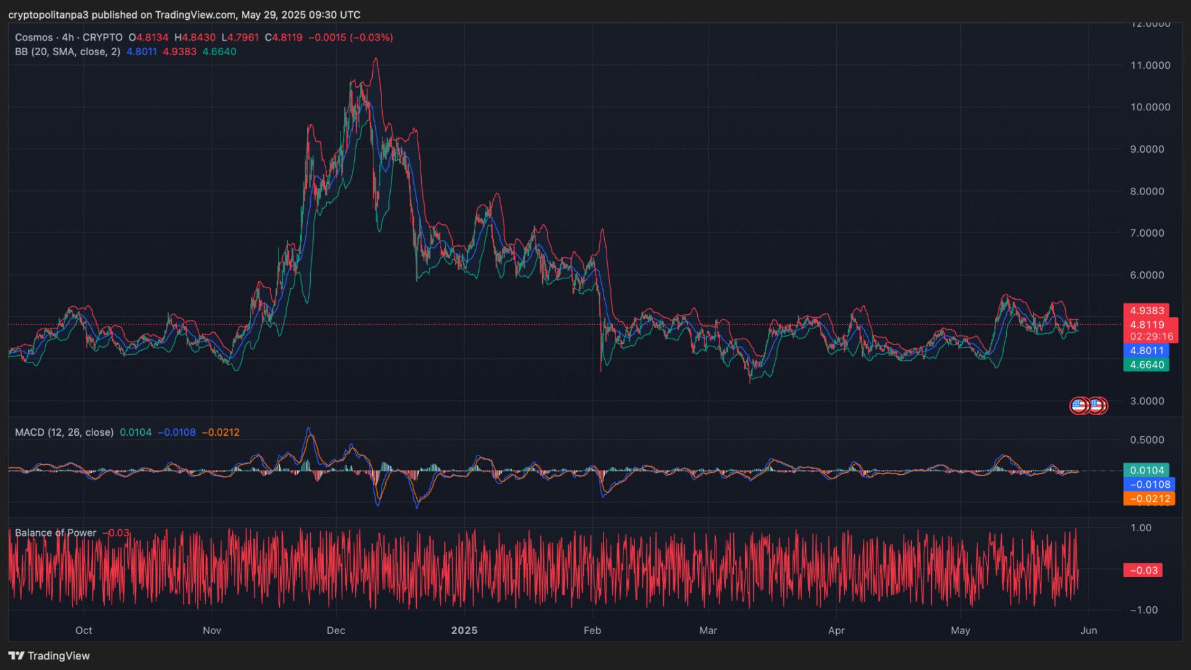Click the blue 4.8011 basis price tag
The height and width of the screenshot is (670, 1191).
point(1146,351)
